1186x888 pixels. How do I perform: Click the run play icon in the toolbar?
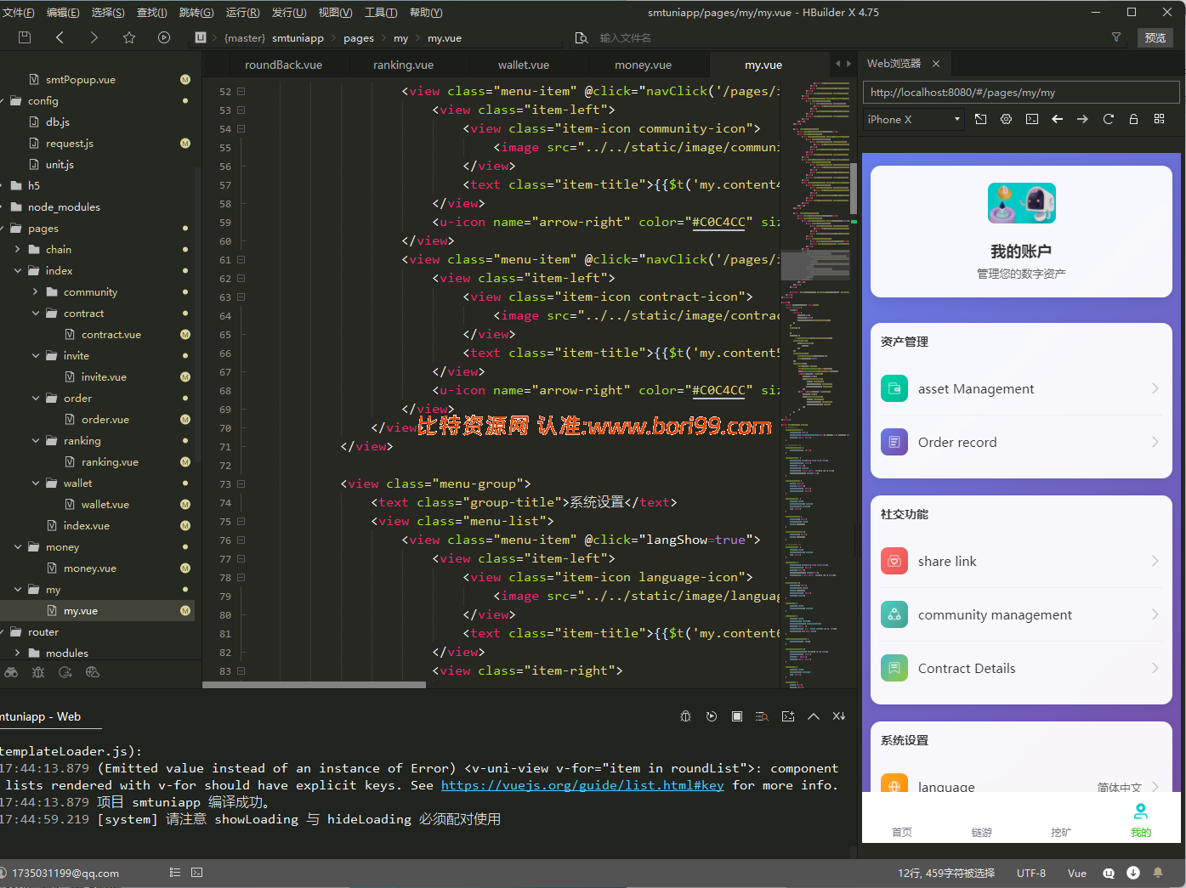click(x=164, y=37)
